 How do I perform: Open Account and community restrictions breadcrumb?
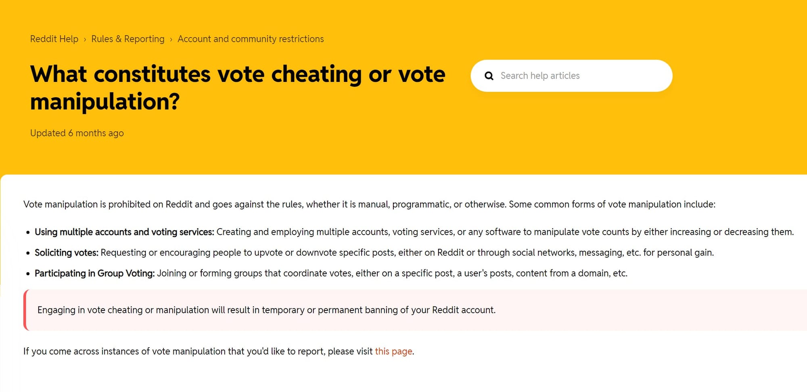tap(250, 39)
